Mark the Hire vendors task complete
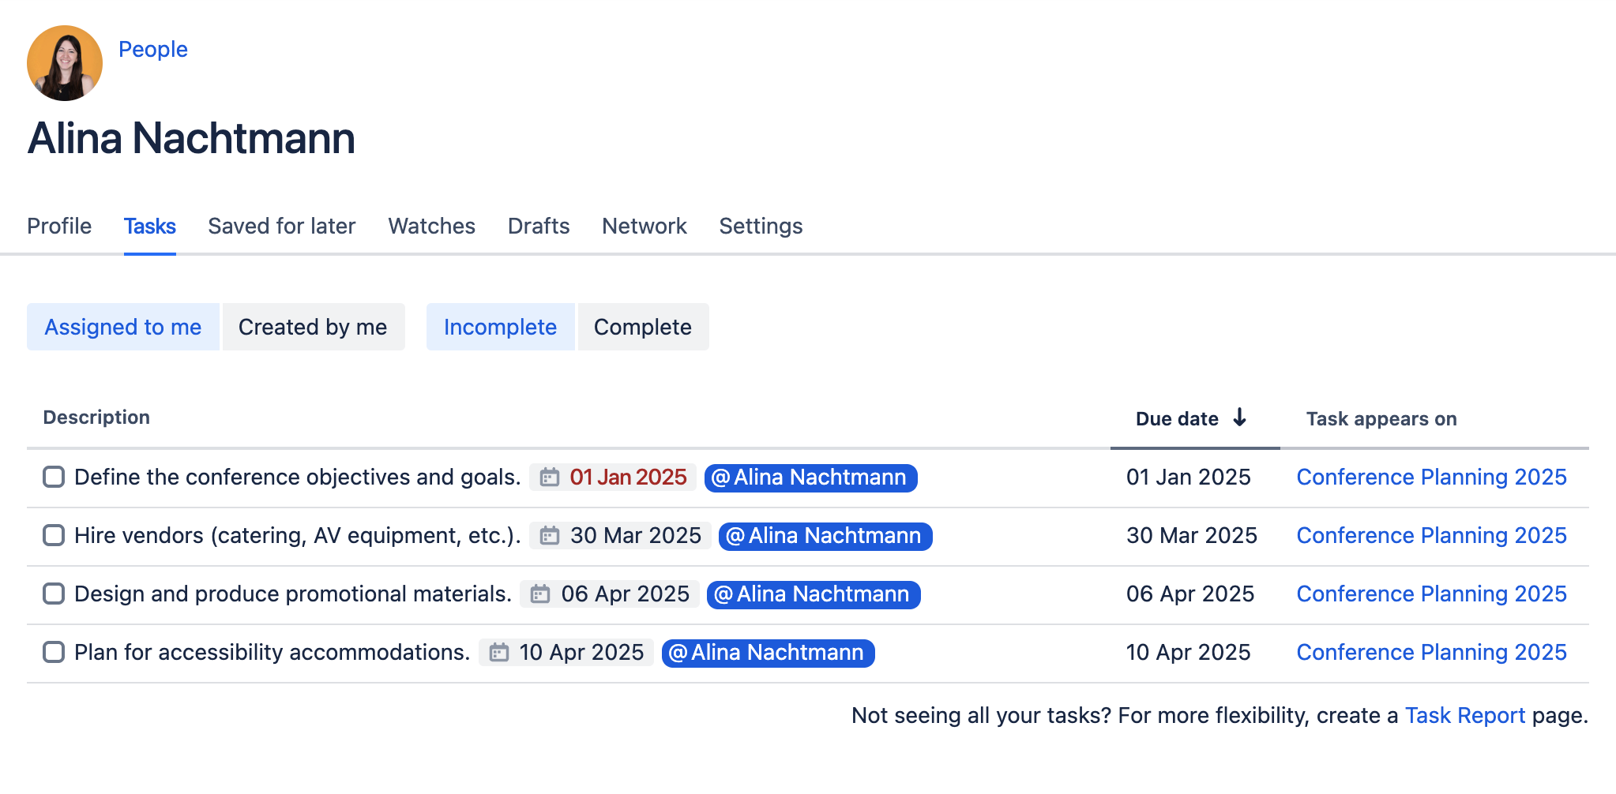This screenshot has width=1616, height=794. click(x=52, y=536)
